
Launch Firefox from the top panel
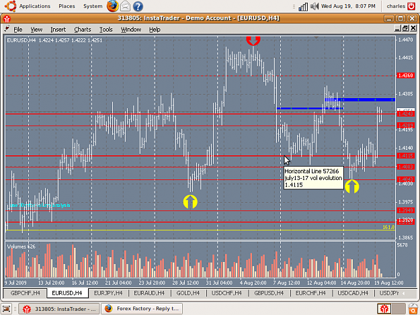(x=112, y=6)
